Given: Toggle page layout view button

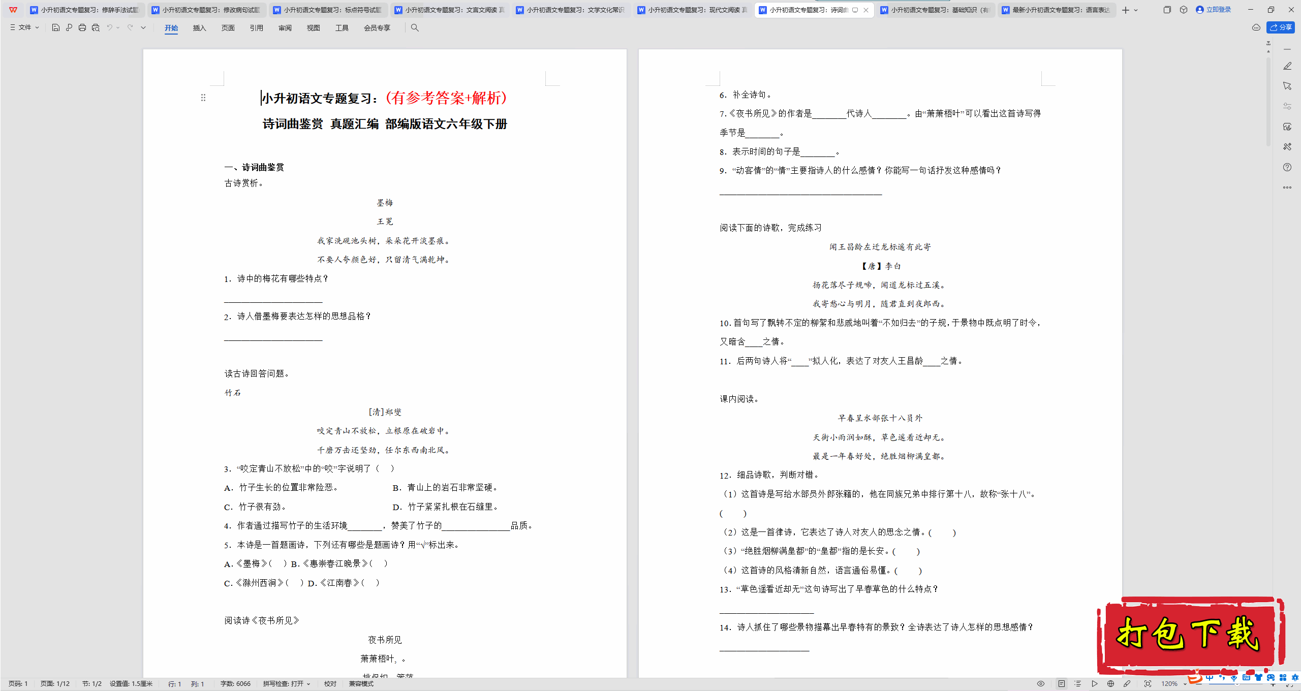Looking at the screenshot, I should click(1062, 684).
